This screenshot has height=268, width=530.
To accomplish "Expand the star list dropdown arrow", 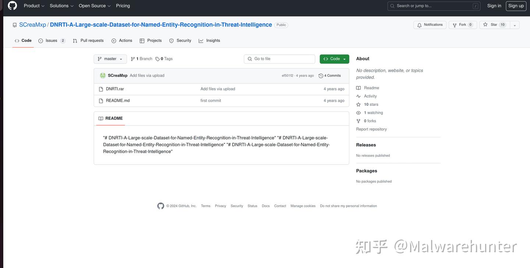I will (515, 25).
